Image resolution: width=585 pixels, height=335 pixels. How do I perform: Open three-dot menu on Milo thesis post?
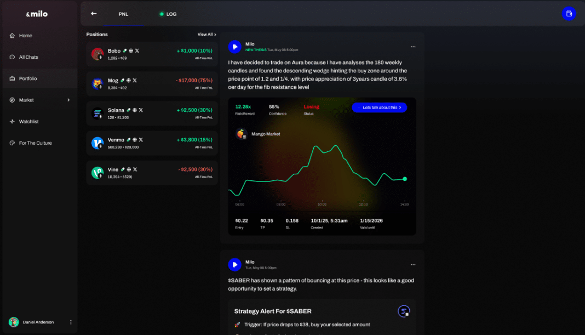pos(413,47)
